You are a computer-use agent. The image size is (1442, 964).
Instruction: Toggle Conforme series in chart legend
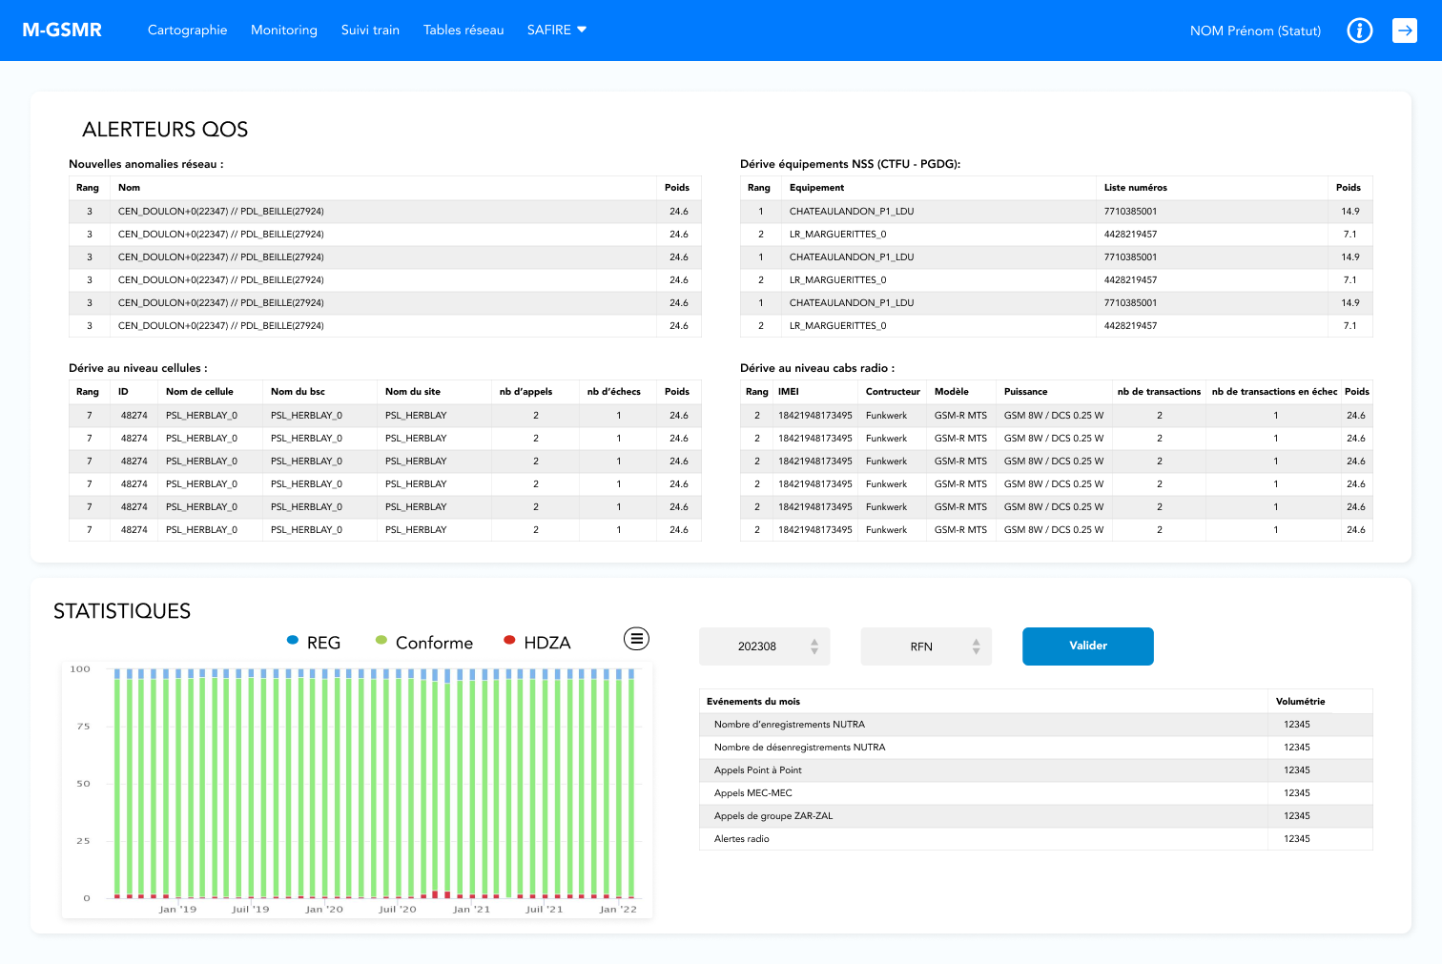tap(423, 643)
